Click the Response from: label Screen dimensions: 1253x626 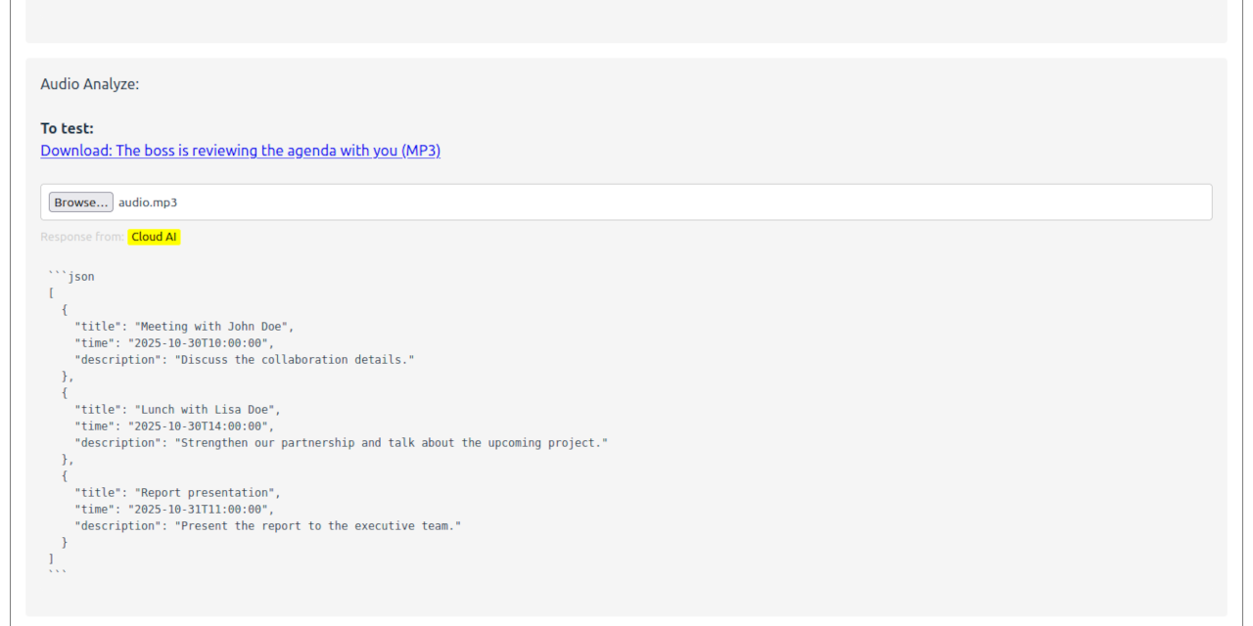pos(82,237)
